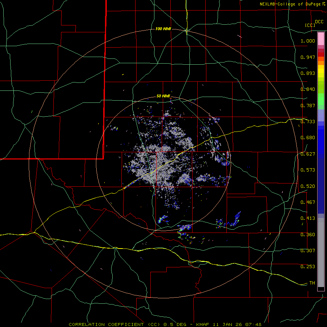The image size is (327, 327).
Task: Click the 0.733 legend value
Action: 308,122
